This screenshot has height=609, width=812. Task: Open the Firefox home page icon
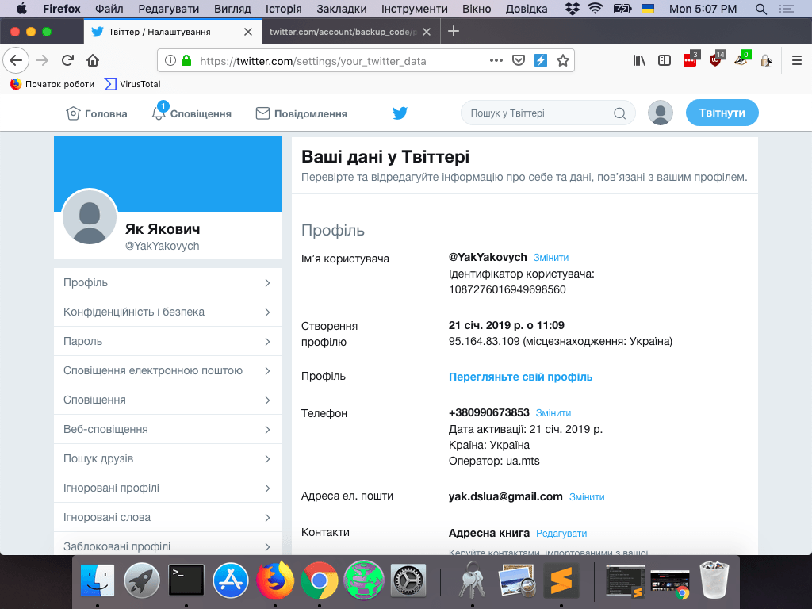tap(93, 60)
